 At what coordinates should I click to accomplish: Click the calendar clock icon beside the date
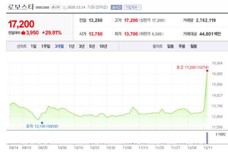point(65,8)
